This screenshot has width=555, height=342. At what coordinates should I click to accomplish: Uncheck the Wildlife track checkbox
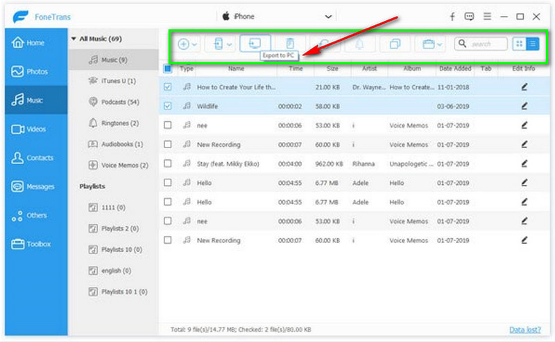(167, 107)
